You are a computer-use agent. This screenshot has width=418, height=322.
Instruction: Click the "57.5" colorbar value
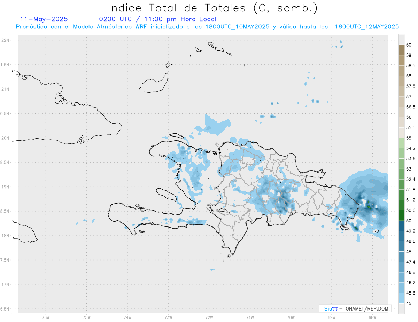pyautogui.click(x=411, y=86)
